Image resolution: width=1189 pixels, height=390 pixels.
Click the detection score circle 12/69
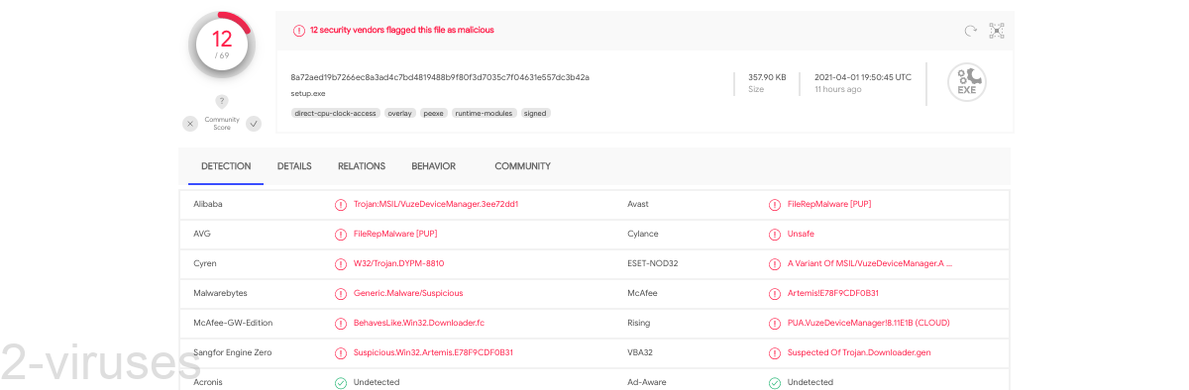pyautogui.click(x=222, y=45)
